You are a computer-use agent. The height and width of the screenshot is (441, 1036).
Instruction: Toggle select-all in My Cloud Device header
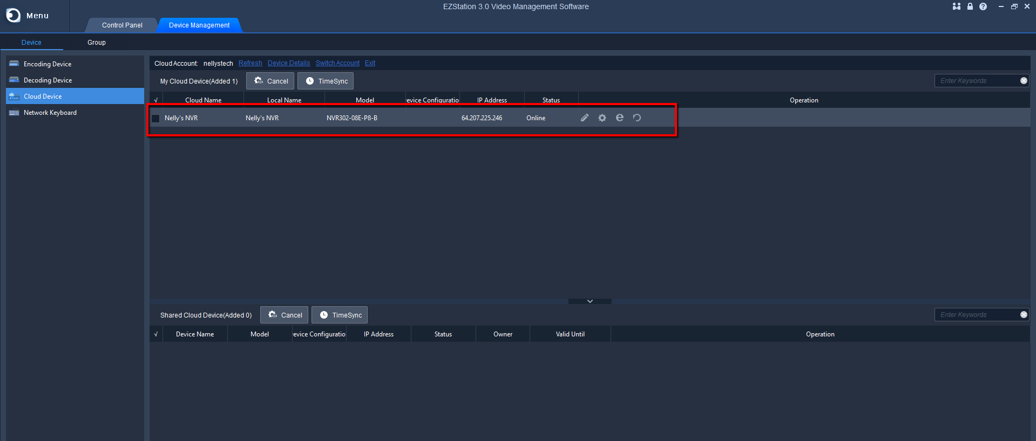(156, 100)
